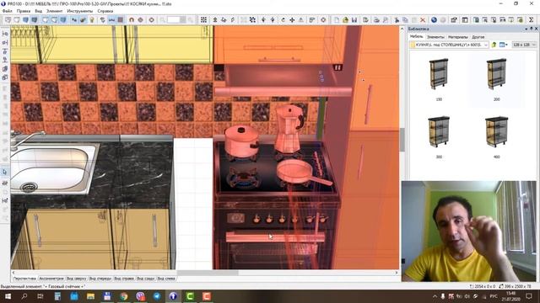Click the blue sphere toolbar icon
The width and height of the screenshot is (540, 303).
click(434, 20)
